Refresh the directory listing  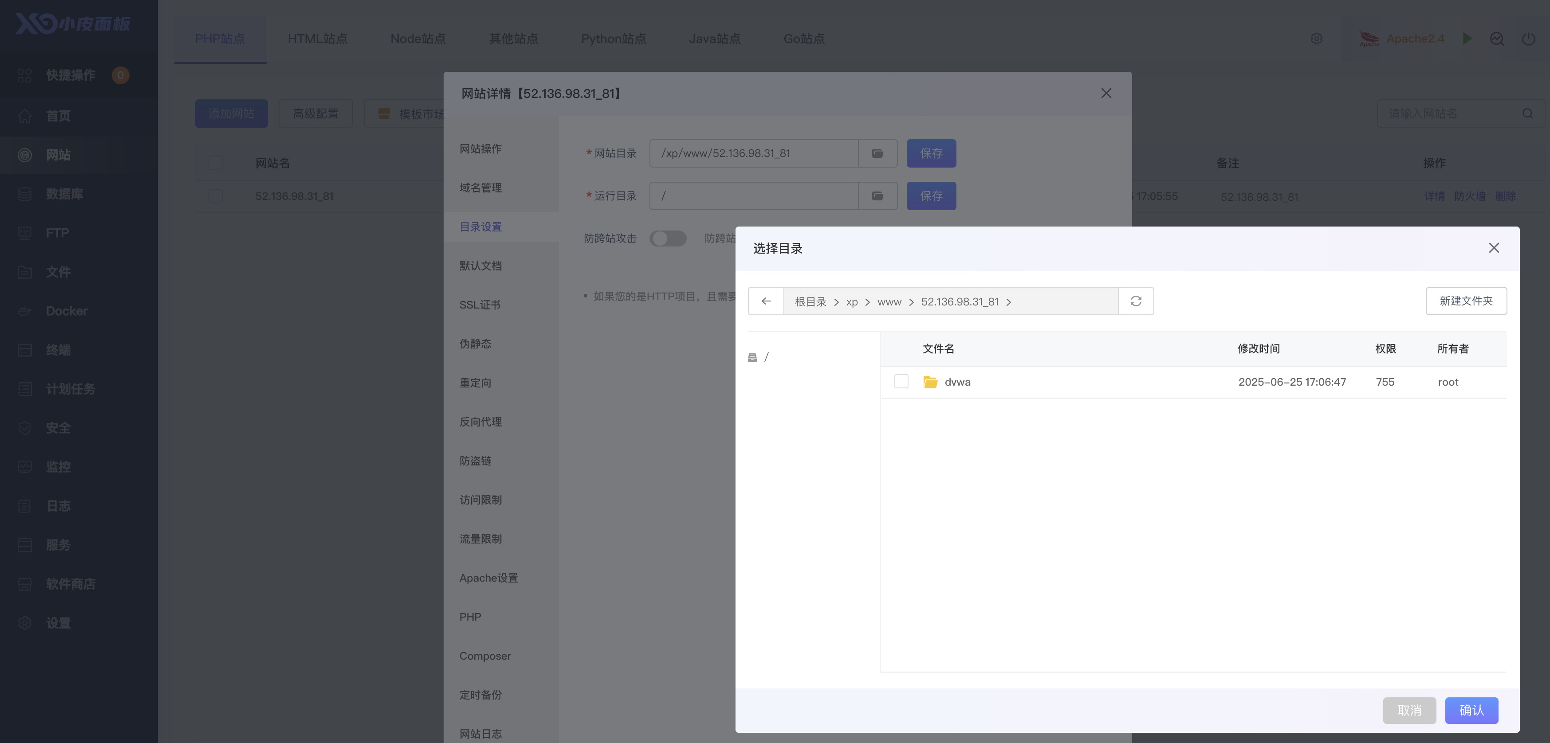pyautogui.click(x=1135, y=301)
